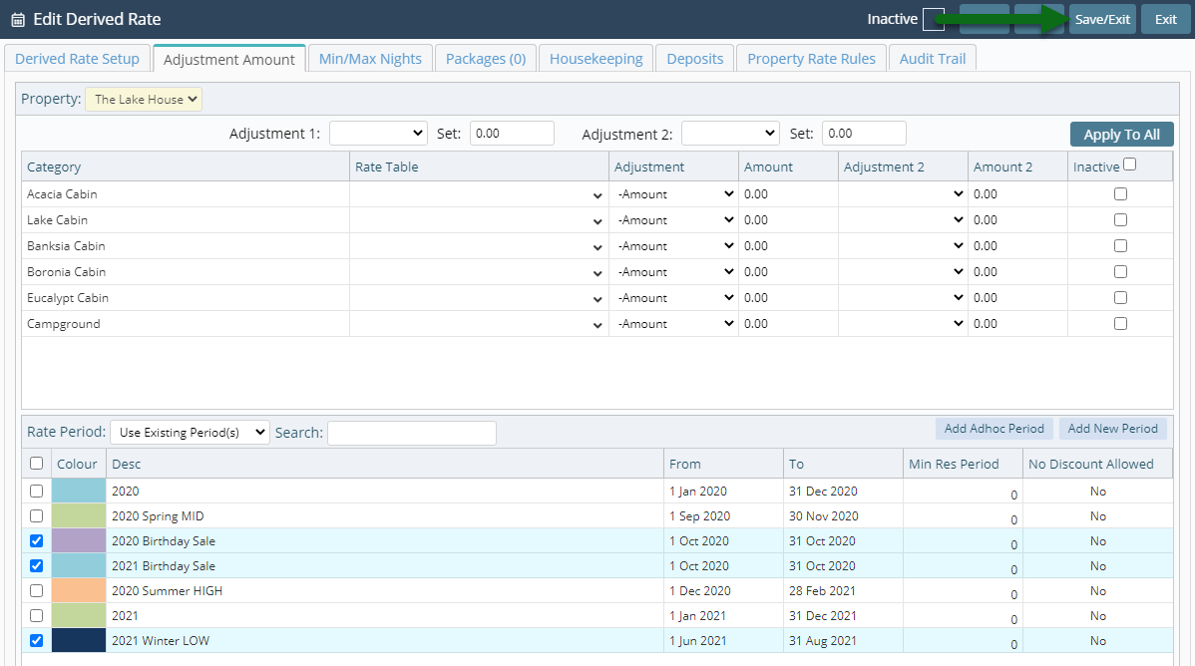Tick Inactive checkbox for Lake Cabin
The height and width of the screenshot is (666, 1195).
1120,220
